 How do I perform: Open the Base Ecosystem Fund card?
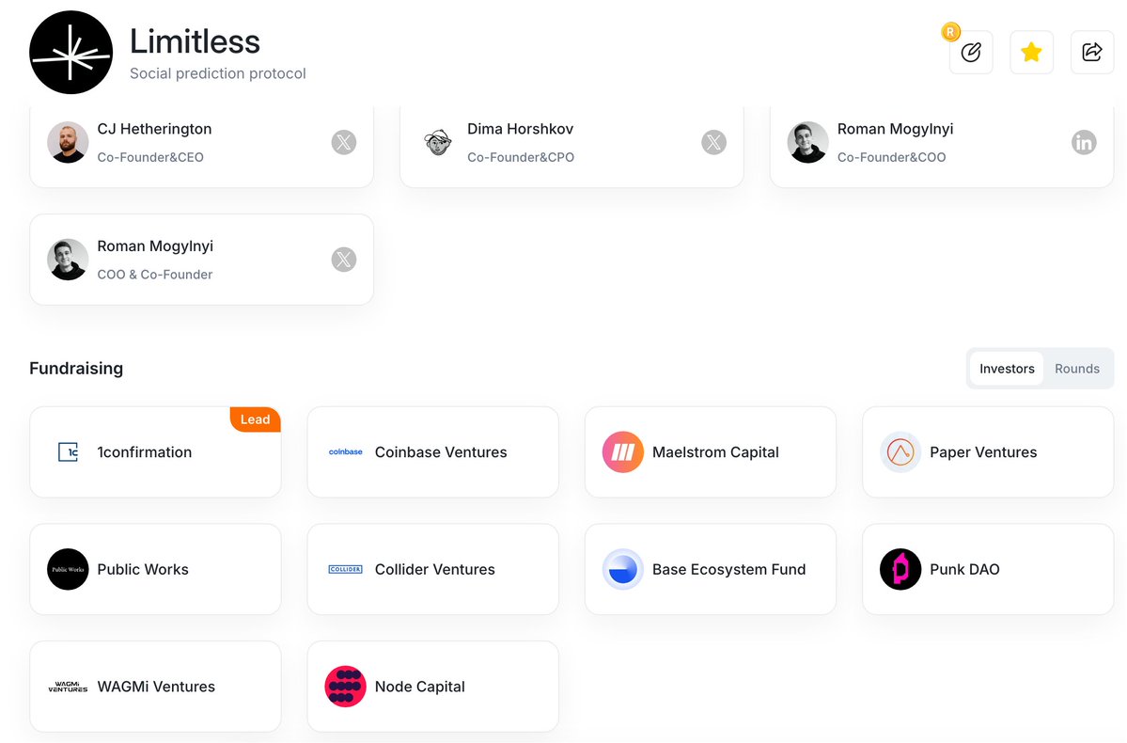[x=710, y=569]
